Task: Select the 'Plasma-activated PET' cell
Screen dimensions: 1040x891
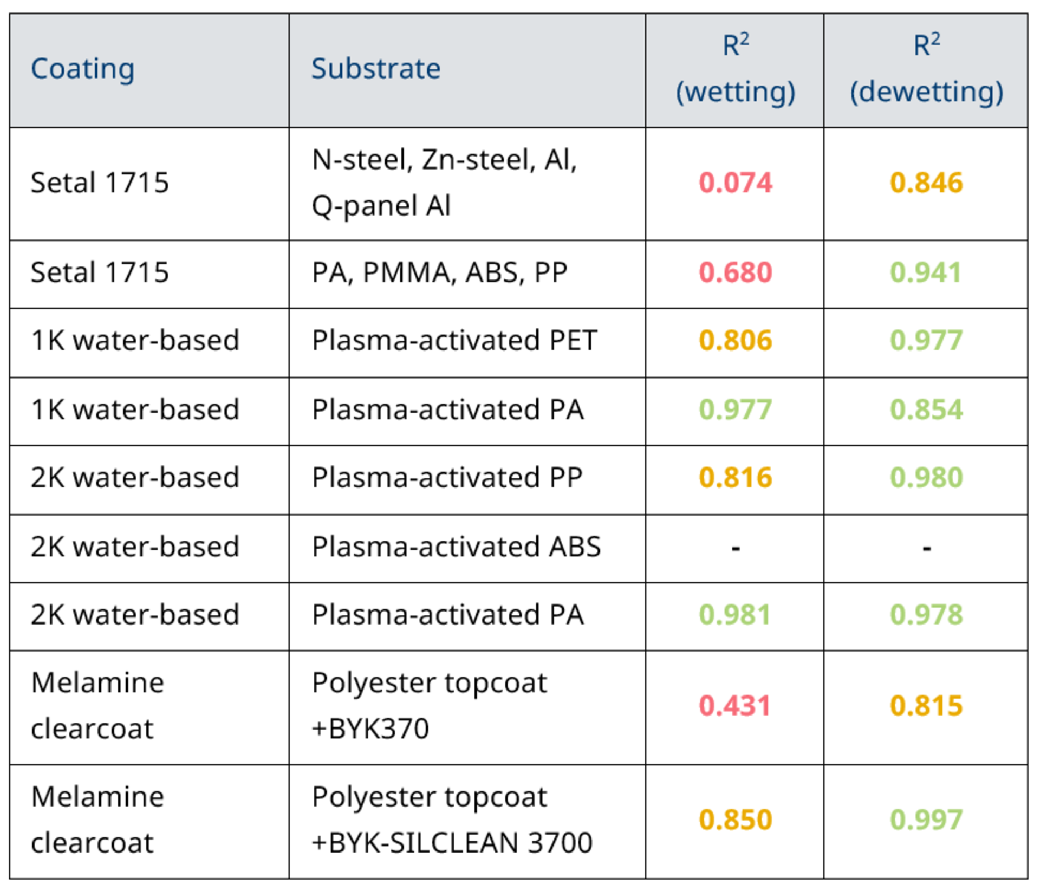Action: [x=454, y=341]
